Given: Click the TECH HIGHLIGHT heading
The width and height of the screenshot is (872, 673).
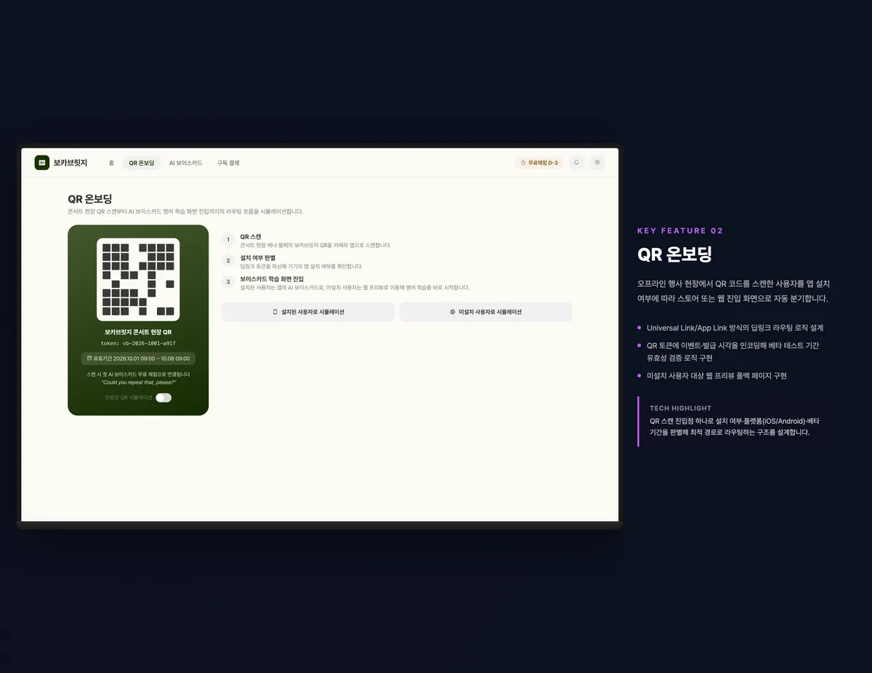Looking at the screenshot, I should 681,408.
